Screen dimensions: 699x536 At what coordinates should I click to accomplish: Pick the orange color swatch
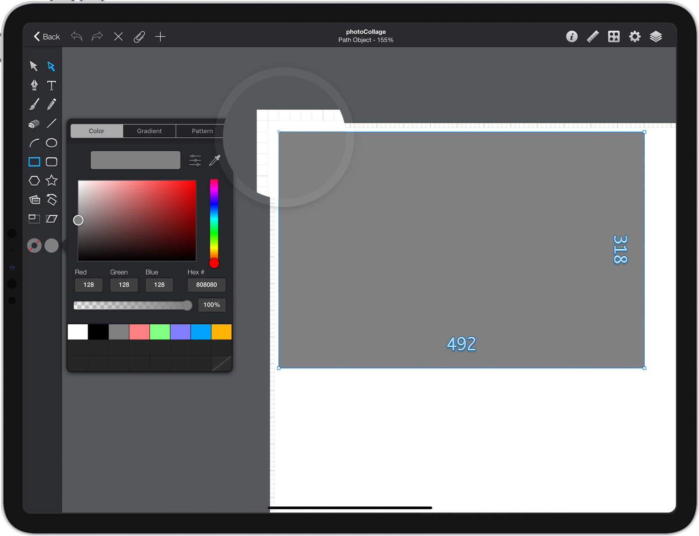pyautogui.click(x=222, y=332)
